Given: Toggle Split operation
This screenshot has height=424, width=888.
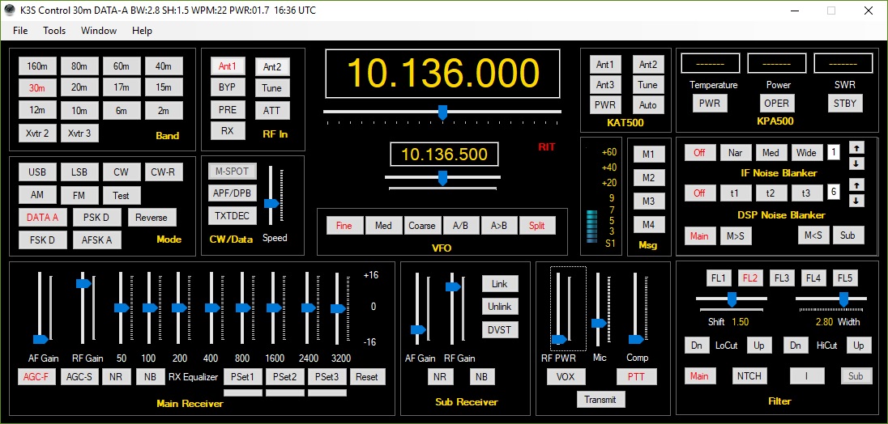Looking at the screenshot, I should [x=537, y=226].
